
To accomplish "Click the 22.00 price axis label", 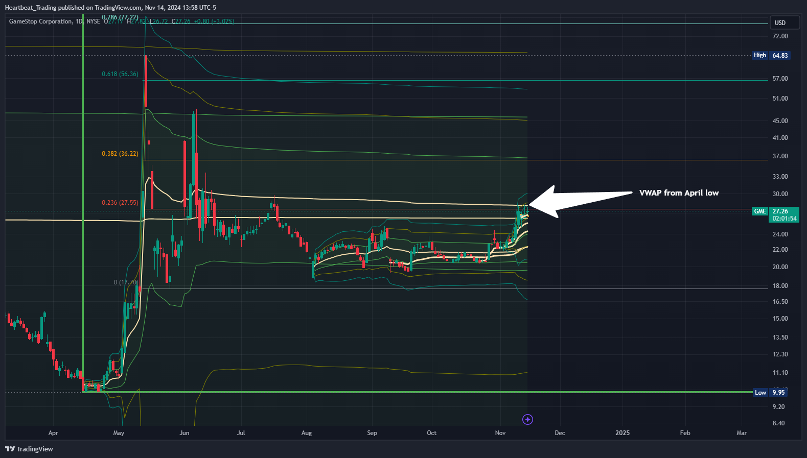I will click(x=780, y=250).
